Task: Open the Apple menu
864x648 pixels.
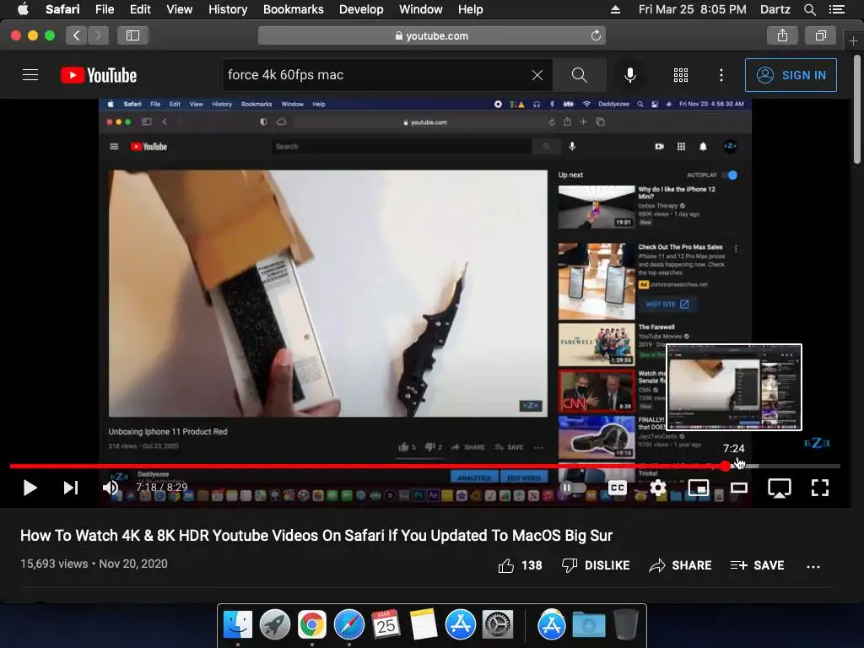Action: pyautogui.click(x=23, y=9)
